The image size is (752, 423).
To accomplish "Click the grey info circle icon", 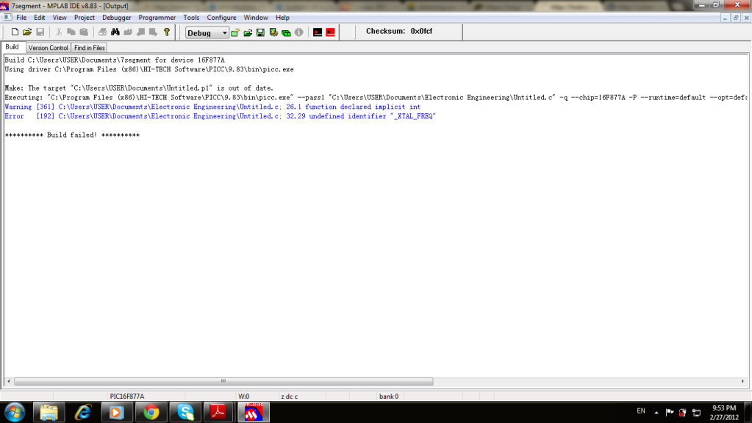I will 298,32.
